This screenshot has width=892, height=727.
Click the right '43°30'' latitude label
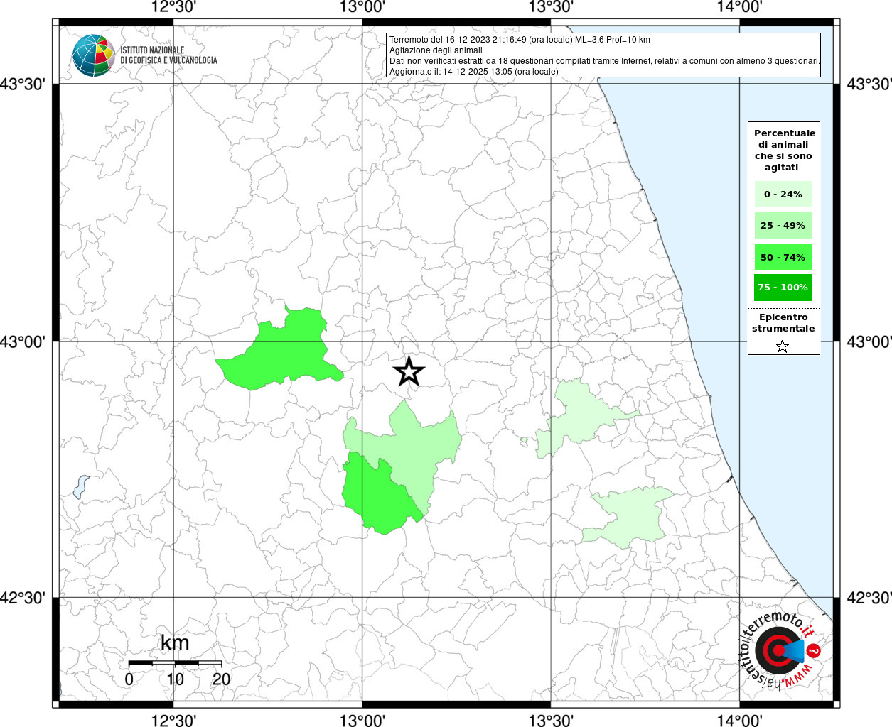pos(869,84)
